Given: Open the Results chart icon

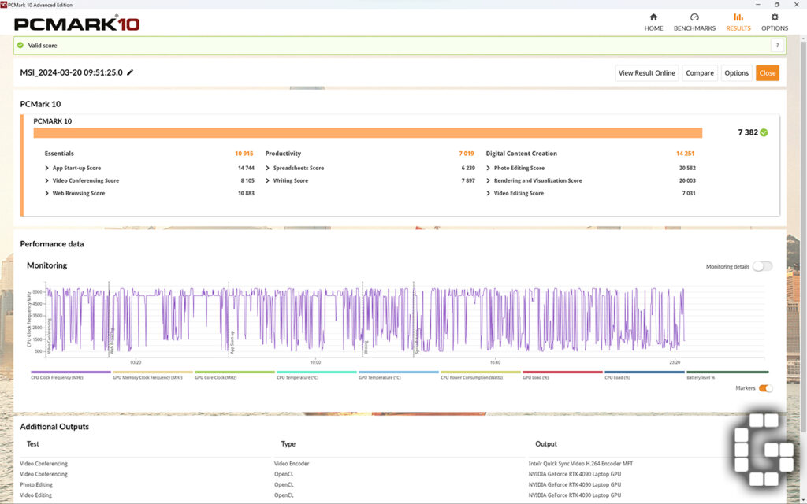Looking at the screenshot, I should [738, 17].
